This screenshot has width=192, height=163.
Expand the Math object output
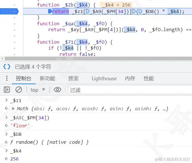[13, 109]
